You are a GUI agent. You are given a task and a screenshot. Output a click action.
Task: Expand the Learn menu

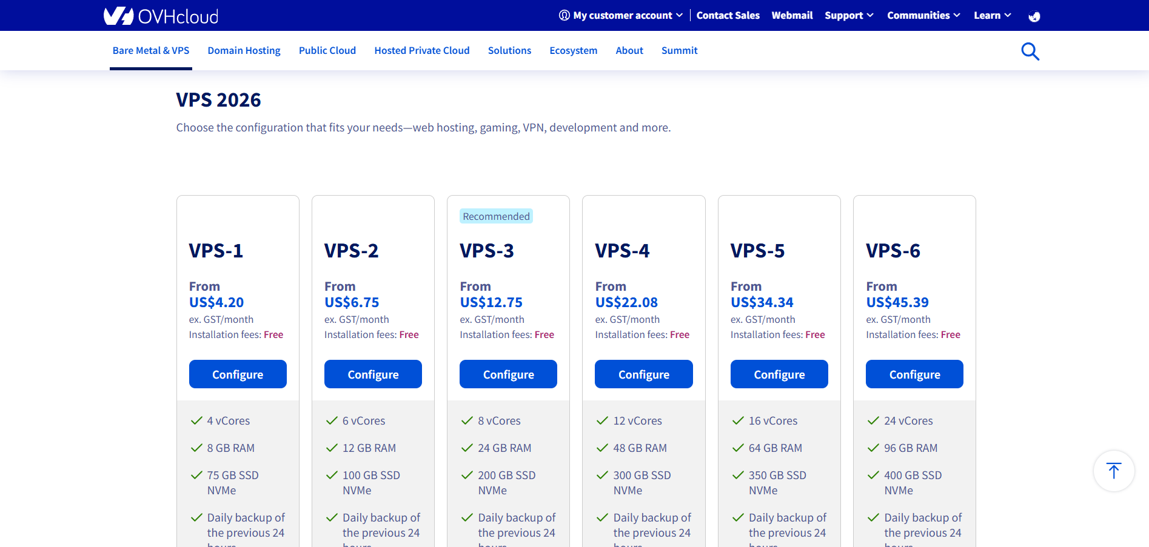click(992, 15)
